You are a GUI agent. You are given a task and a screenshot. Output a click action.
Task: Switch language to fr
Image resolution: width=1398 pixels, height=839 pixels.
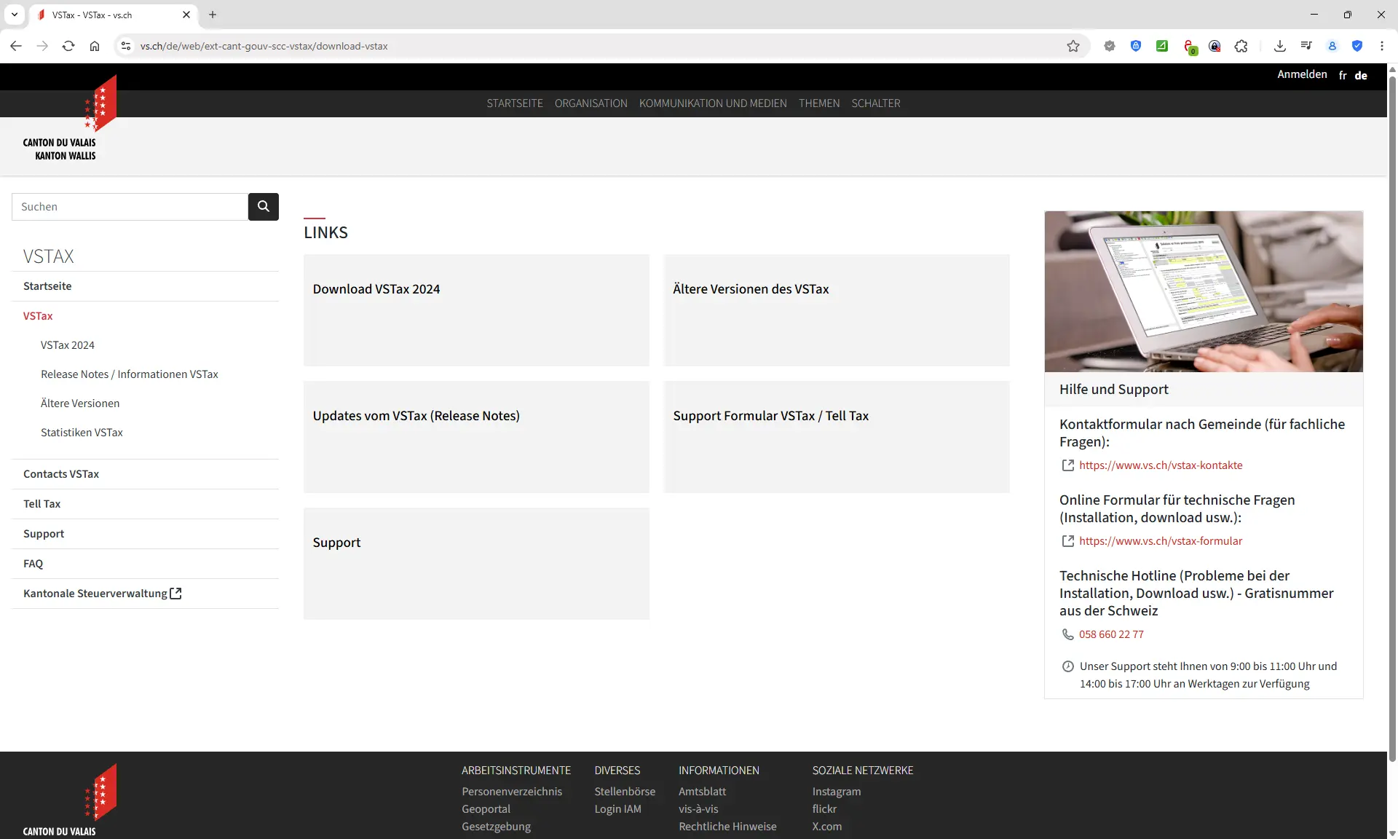(x=1342, y=75)
